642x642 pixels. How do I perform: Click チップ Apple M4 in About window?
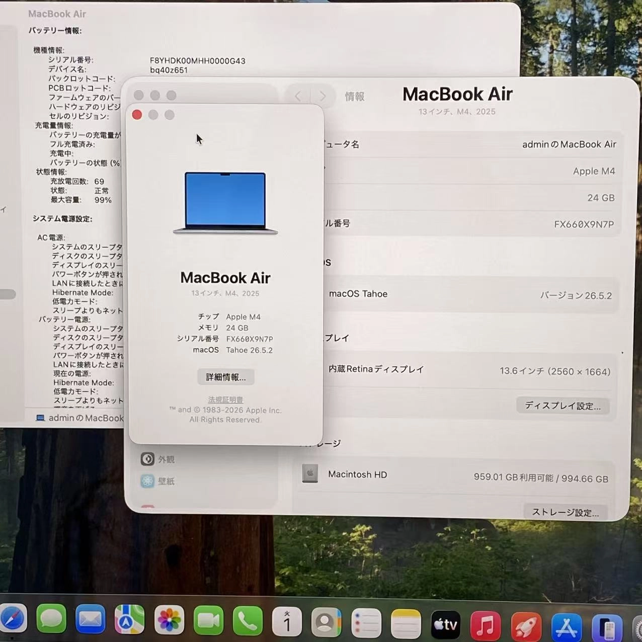[229, 316]
